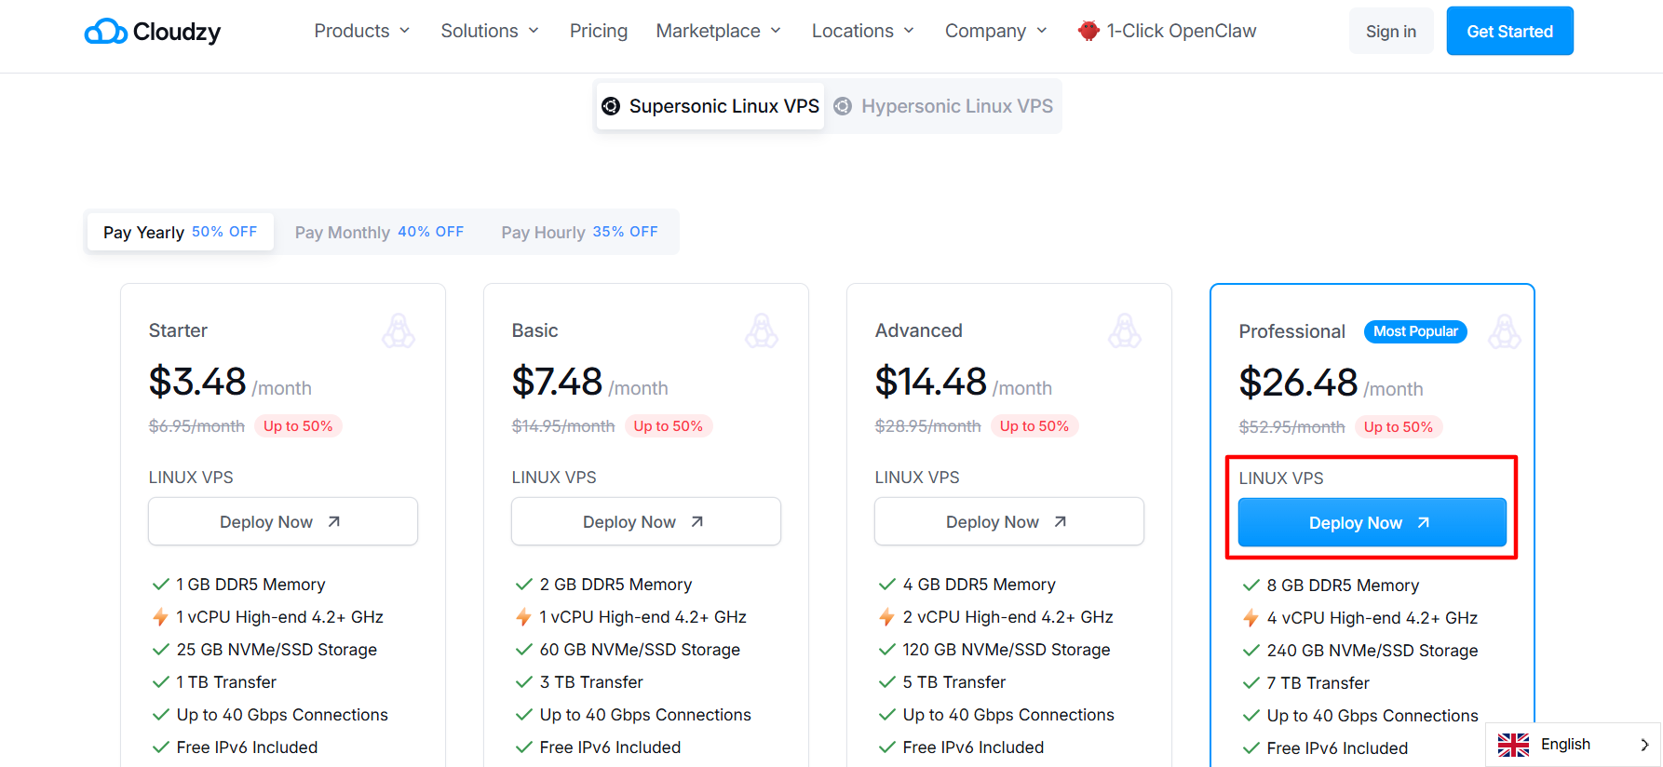This screenshot has width=1663, height=767.
Task: Click the checkmark by 5 TB Transfer
Action: 886,682
